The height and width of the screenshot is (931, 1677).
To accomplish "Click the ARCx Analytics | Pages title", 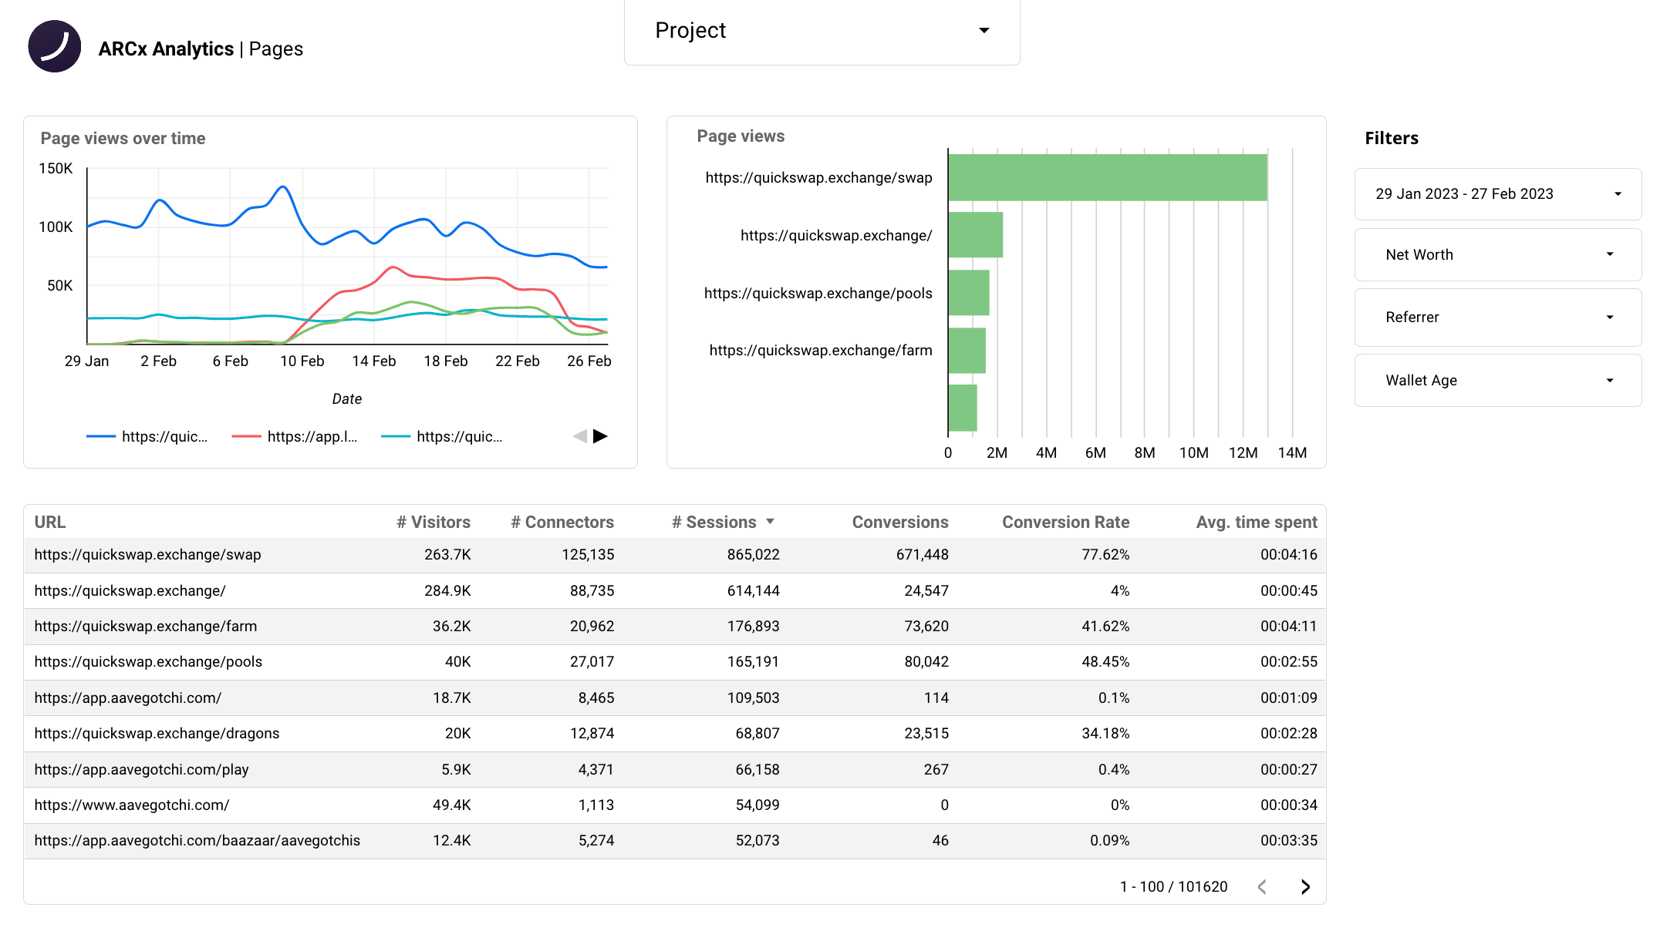I will 201,49.
